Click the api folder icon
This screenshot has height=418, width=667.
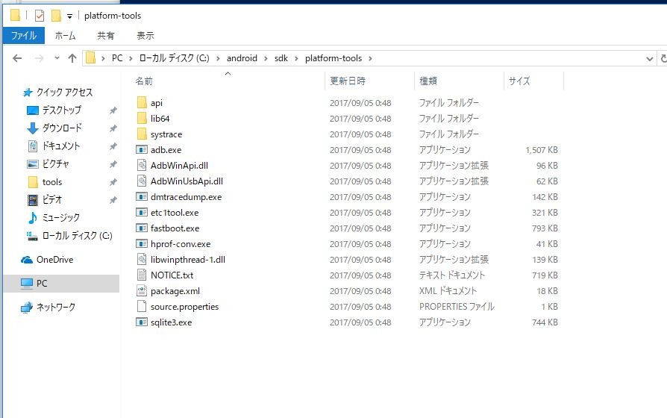coord(142,102)
